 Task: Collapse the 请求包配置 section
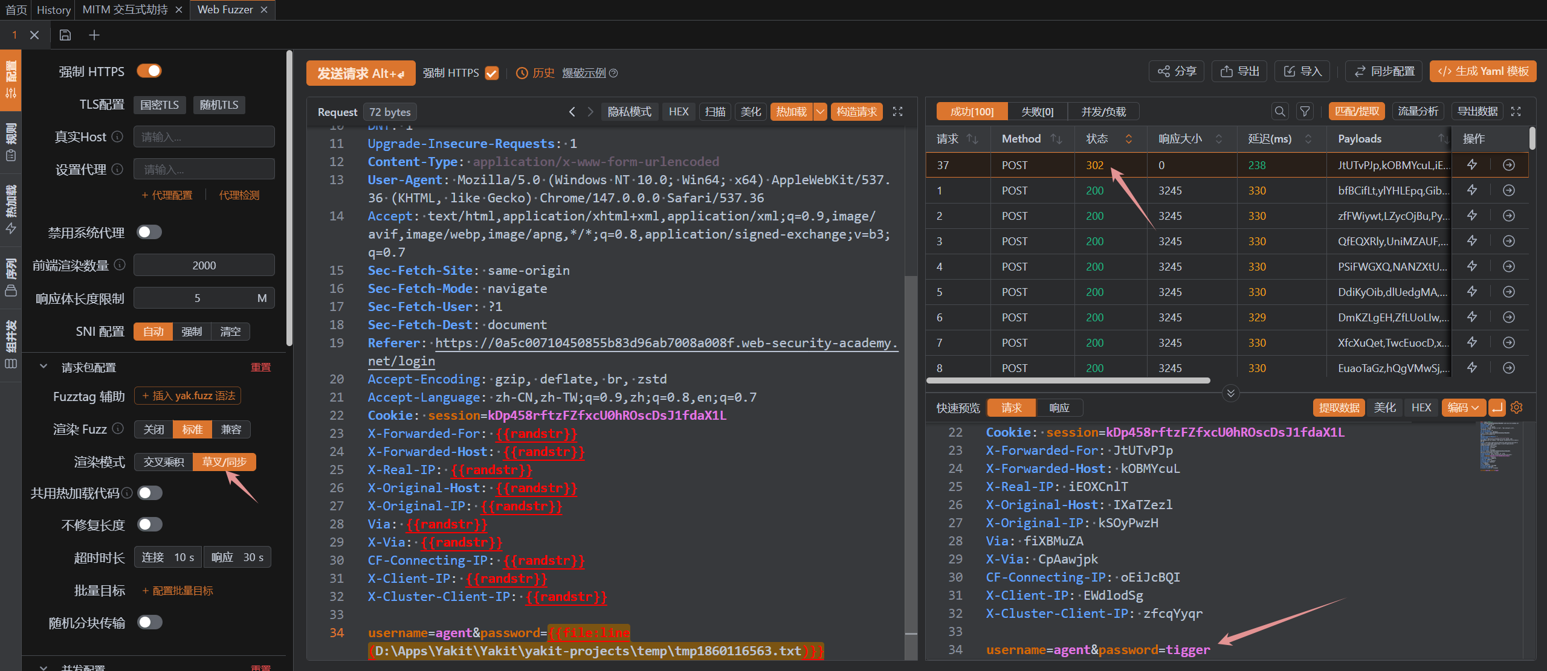pos(44,367)
